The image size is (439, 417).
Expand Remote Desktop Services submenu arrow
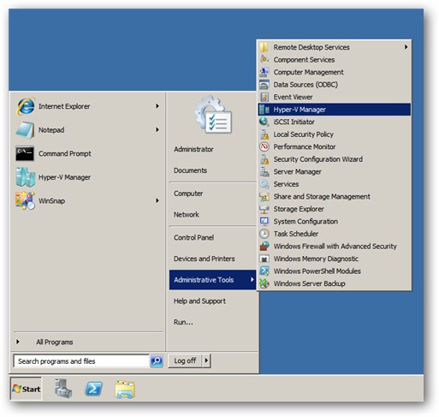(x=406, y=47)
